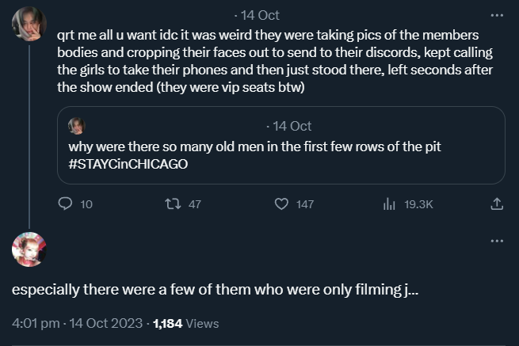Open the view analytics bar chart icon
519x346 pixels.
[x=389, y=204]
